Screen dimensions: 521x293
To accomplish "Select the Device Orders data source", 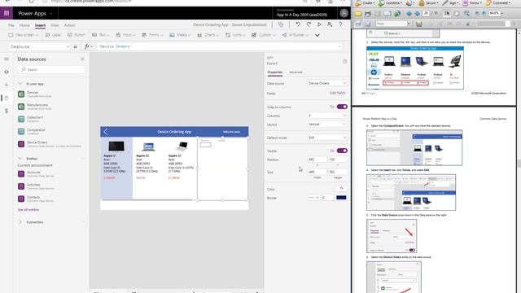I will tap(50, 144).
